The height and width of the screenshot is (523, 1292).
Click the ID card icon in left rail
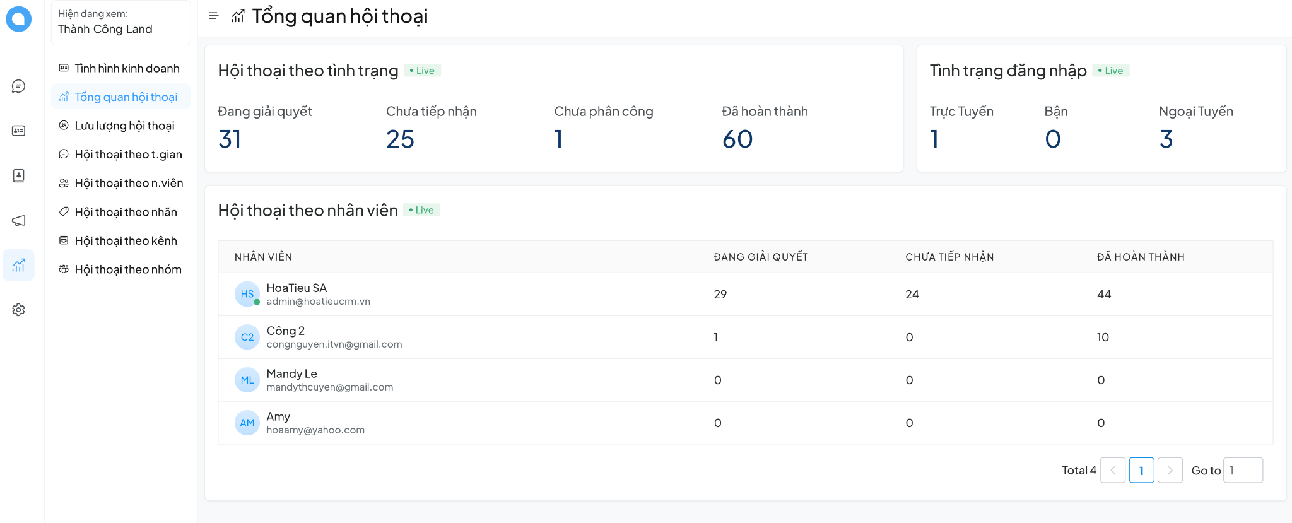coord(18,131)
